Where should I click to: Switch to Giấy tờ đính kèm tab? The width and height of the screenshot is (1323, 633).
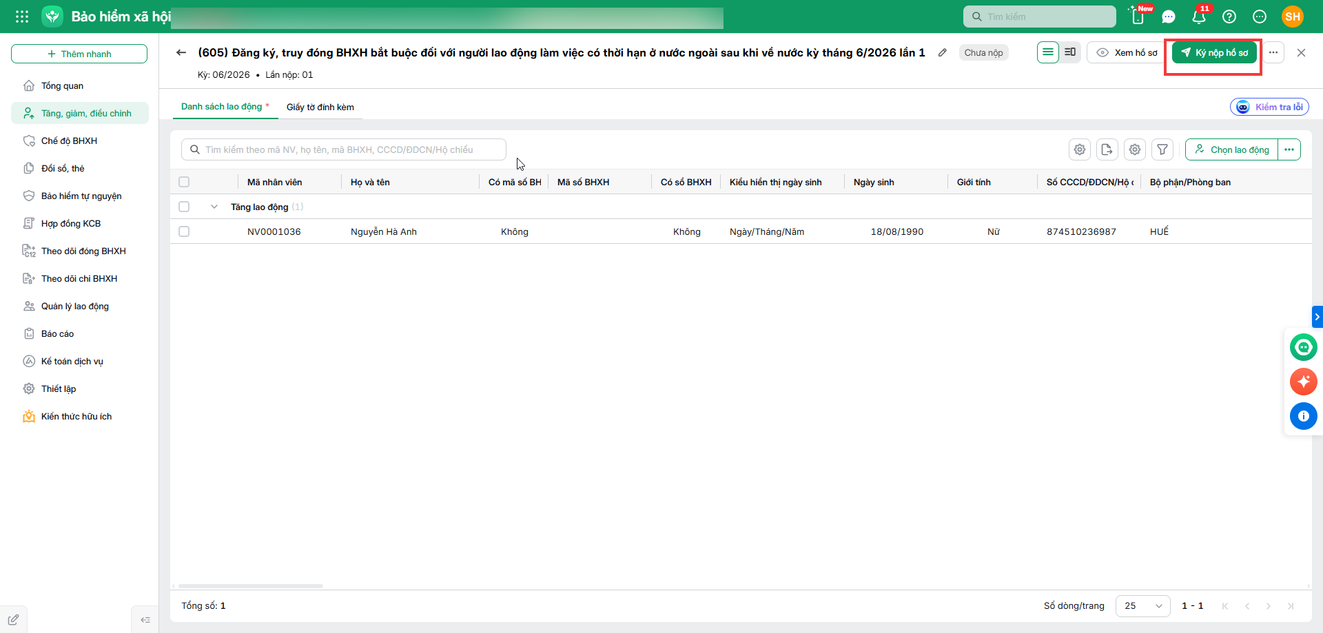pyautogui.click(x=320, y=107)
